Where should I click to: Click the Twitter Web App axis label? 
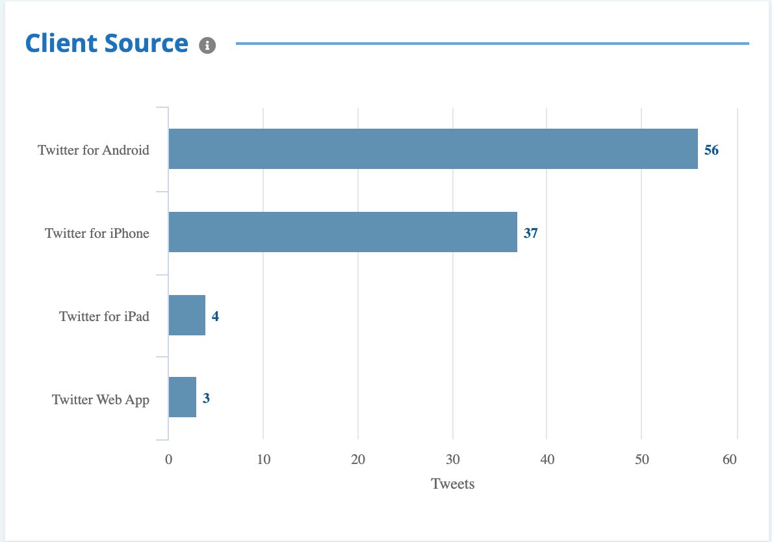click(101, 399)
